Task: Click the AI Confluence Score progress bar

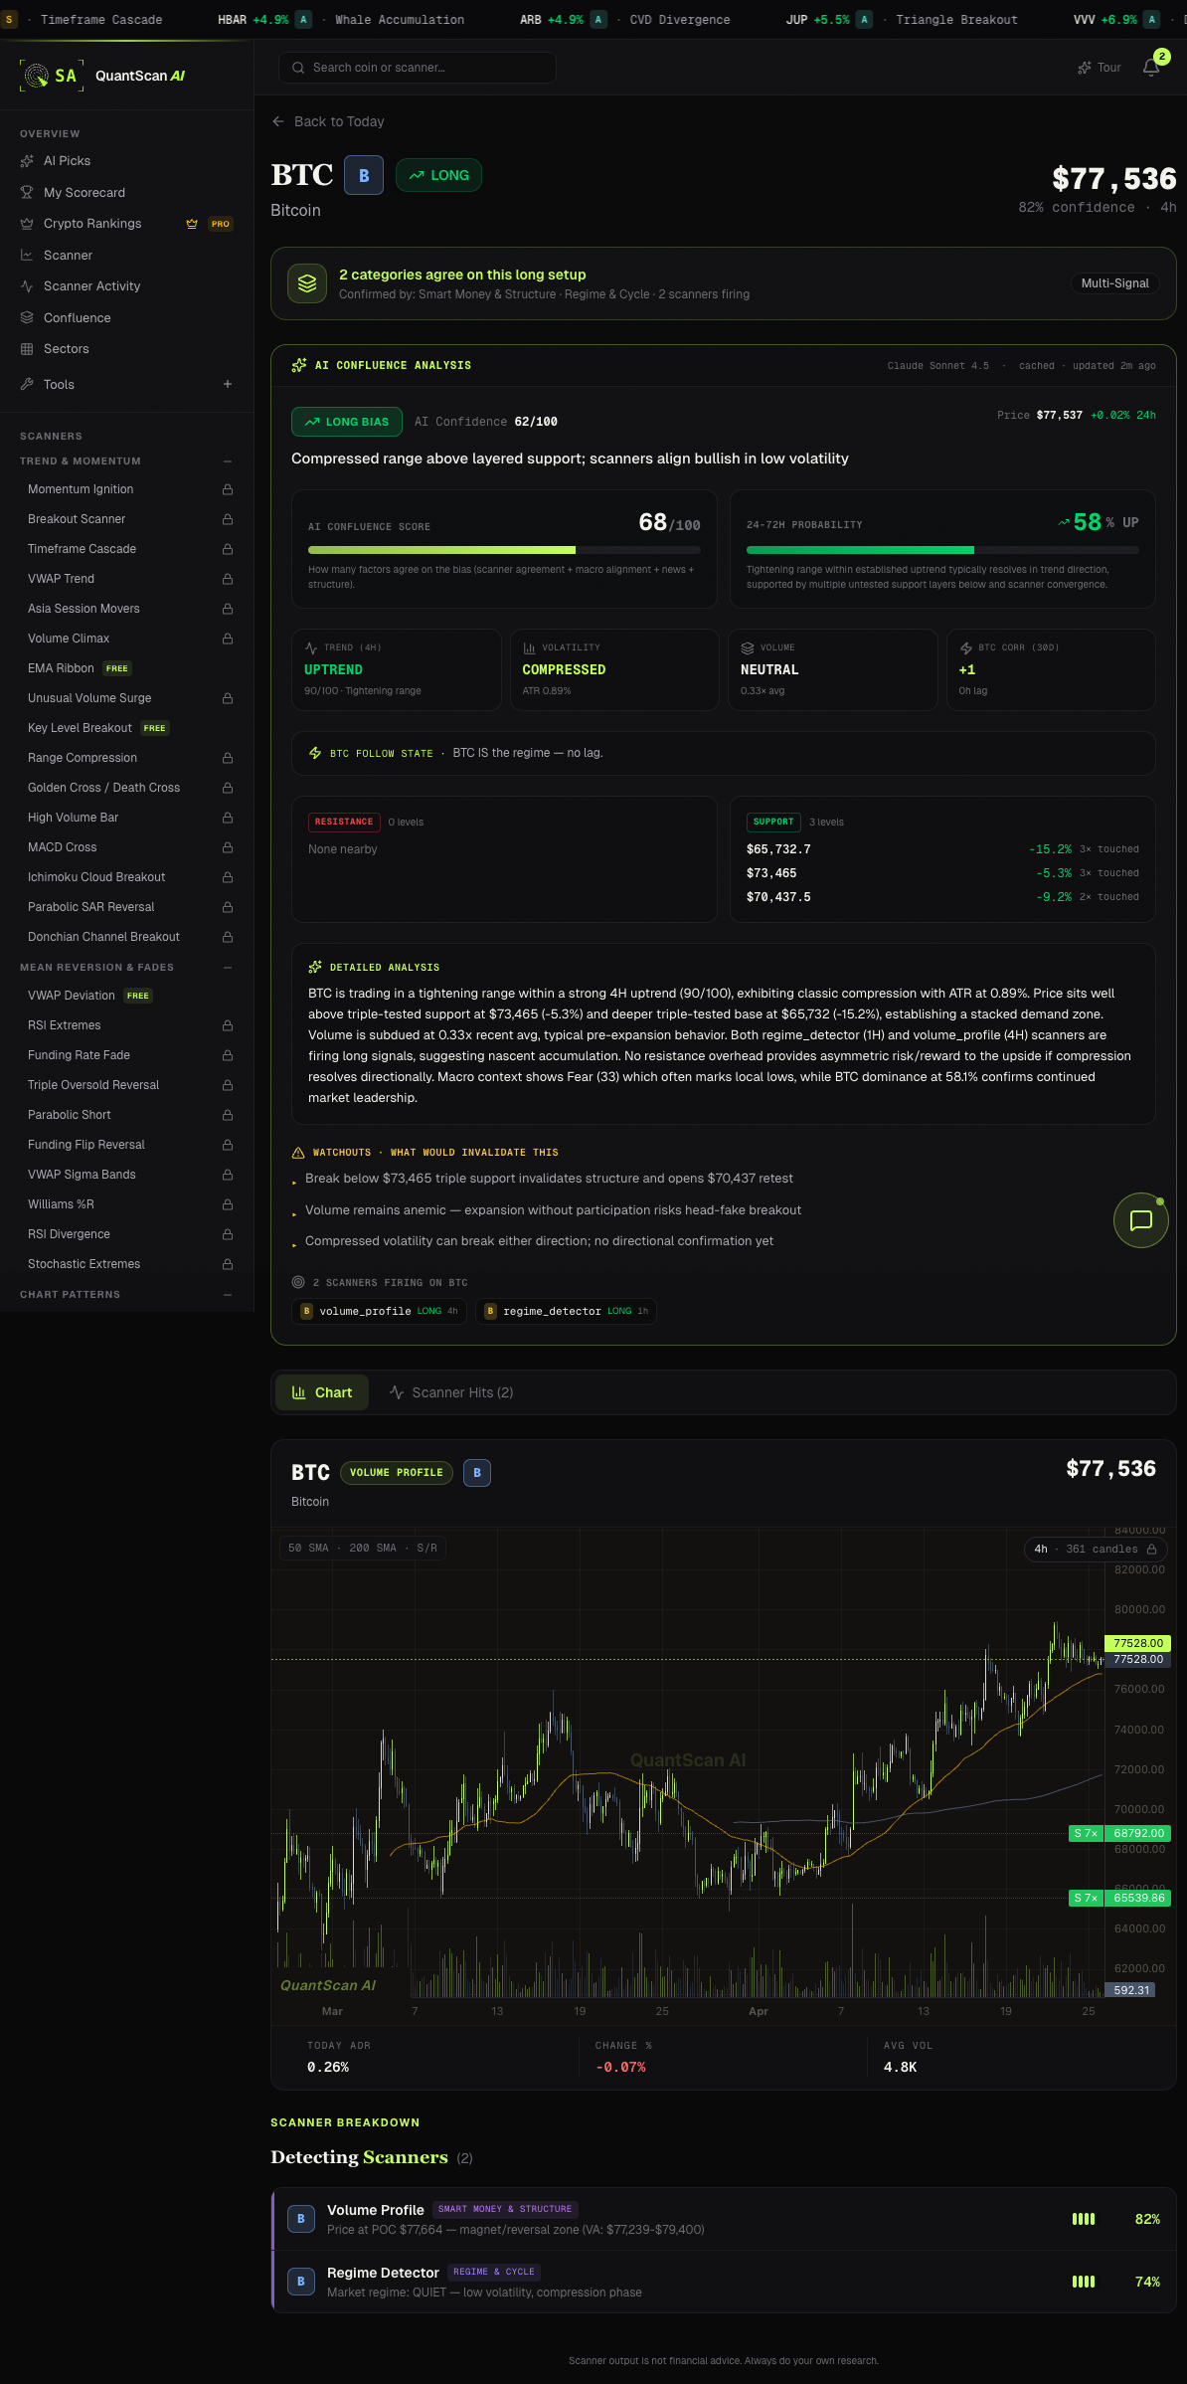Action: [504, 550]
